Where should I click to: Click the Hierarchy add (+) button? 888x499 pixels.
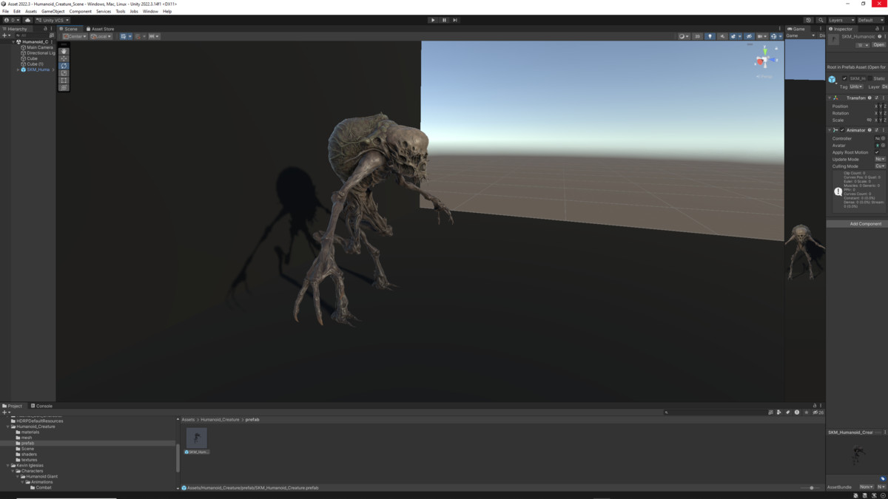[4, 35]
